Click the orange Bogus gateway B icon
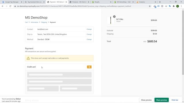This screenshot has height=103, width=184. pyautogui.click(x=89, y=67)
